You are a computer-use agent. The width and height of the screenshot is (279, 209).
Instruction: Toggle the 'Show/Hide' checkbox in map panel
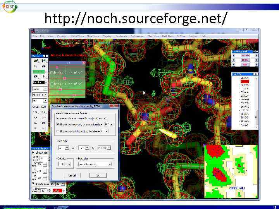pos(33,152)
